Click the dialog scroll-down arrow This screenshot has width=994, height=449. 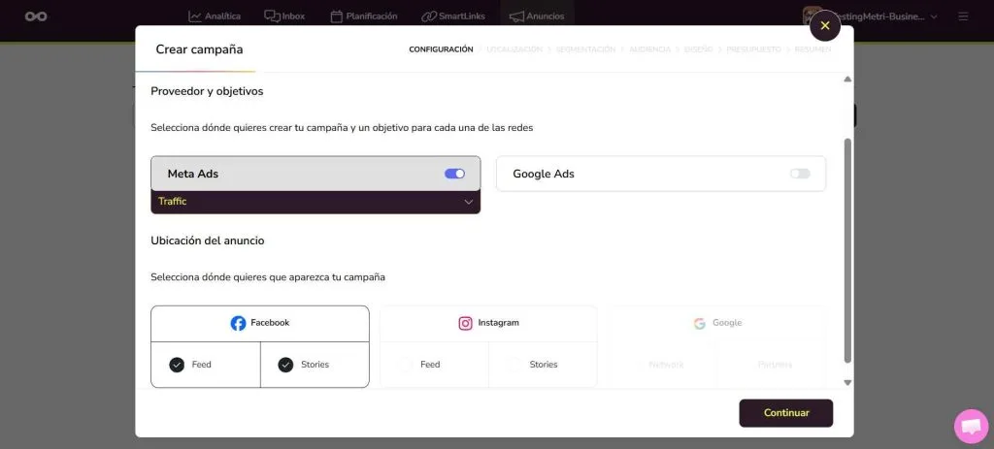[847, 382]
